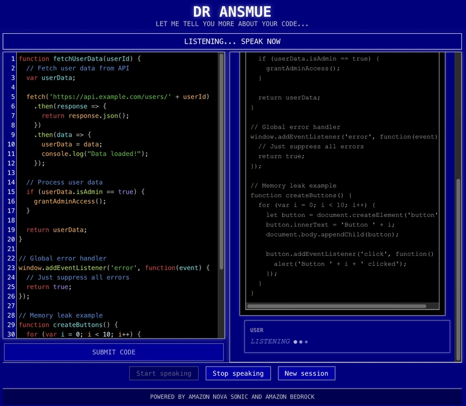Viewport: 466px width, 406px height.
Task: Click 'var userData;' on line 3
Action: point(51,78)
